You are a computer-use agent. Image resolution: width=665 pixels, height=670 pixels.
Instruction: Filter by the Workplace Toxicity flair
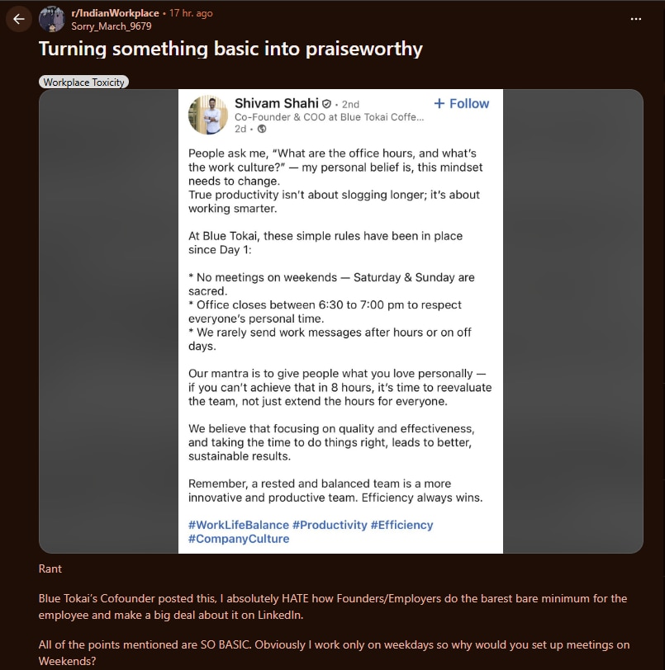[x=83, y=83]
